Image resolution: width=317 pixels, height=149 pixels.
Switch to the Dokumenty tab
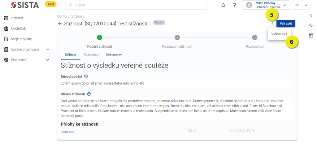(x=114, y=55)
